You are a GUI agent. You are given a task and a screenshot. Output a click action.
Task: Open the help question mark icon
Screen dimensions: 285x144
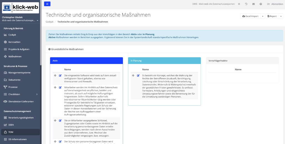click(261, 4)
